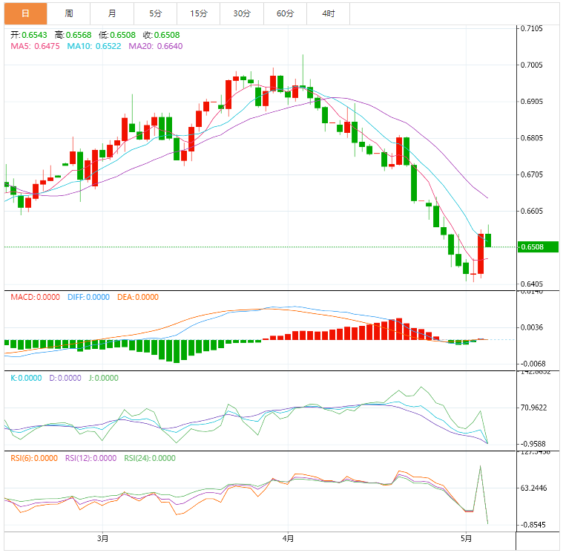
Task: Click the RSI(6) indicator label
Action: point(34,458)
